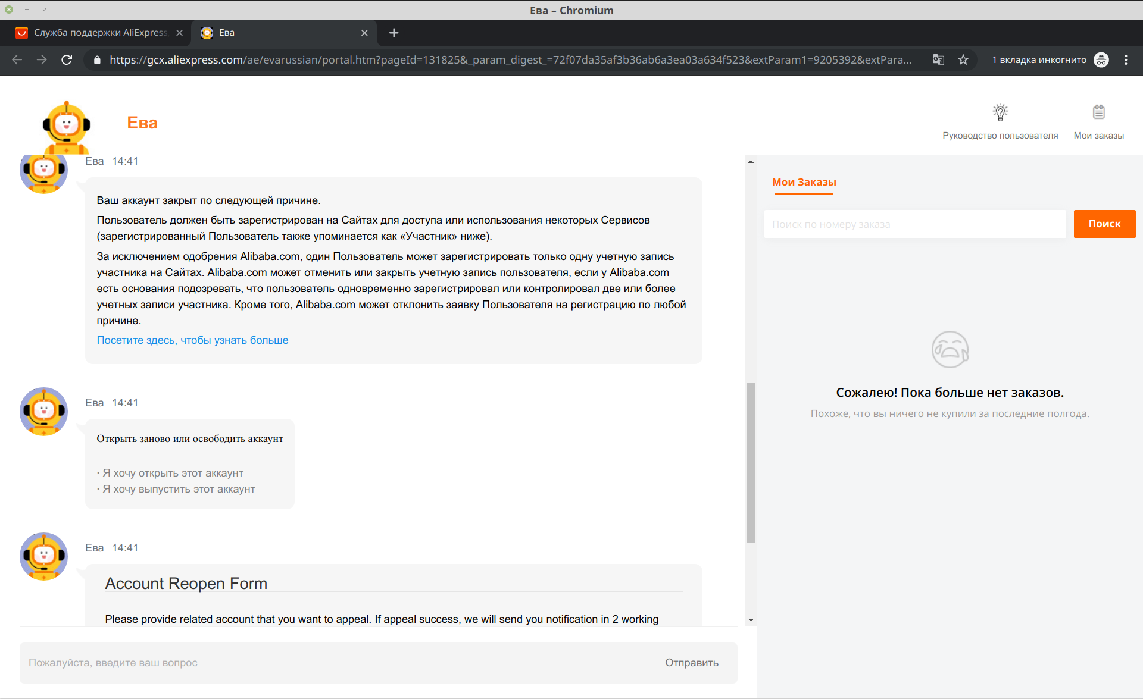The image size is (1143, 699).
Task: Click the Руководство пользователя label
Action: coord(1000,136)
